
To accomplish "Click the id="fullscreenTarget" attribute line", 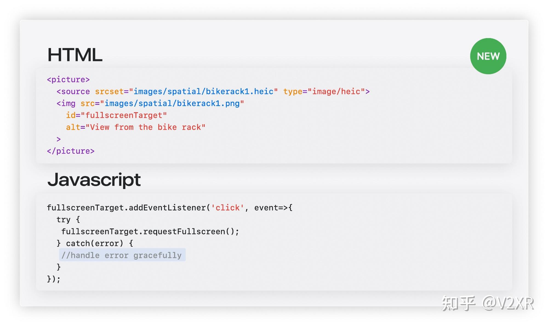I will [x=116, y=115].
